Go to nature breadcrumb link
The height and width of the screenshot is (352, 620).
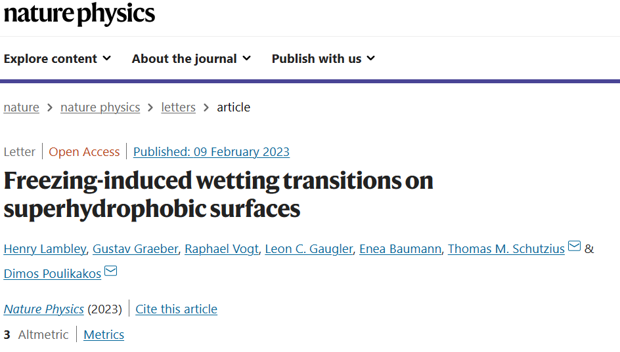(22, 108)
